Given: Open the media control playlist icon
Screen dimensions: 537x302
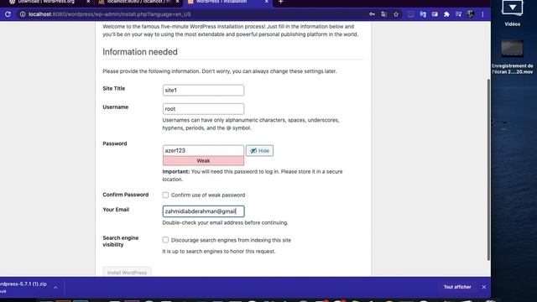Looking at the screenshot, I should (x=459, y=14).
